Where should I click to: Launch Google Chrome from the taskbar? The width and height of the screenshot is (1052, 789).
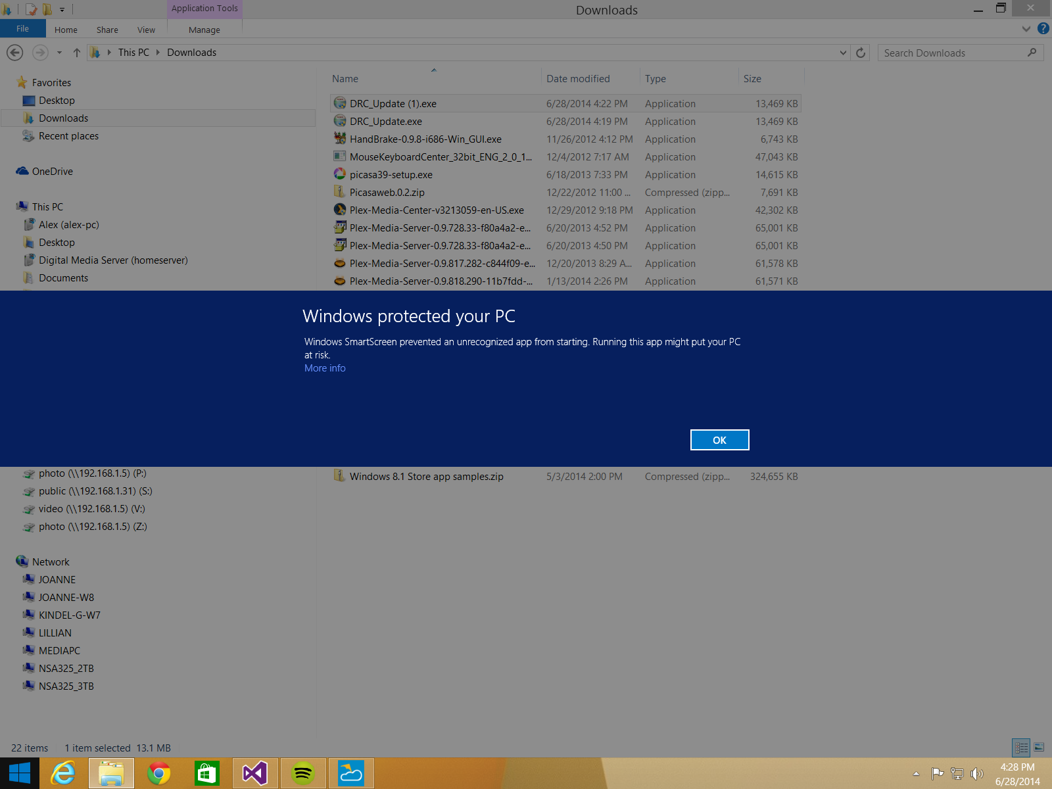(158, 773)
